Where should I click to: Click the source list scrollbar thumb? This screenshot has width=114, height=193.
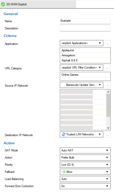[x=108, y=105]
